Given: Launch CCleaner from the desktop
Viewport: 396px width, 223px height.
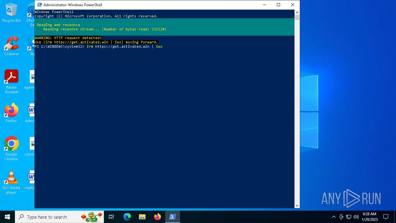Looking at the screenshot, I should click(x=11, y=46).
